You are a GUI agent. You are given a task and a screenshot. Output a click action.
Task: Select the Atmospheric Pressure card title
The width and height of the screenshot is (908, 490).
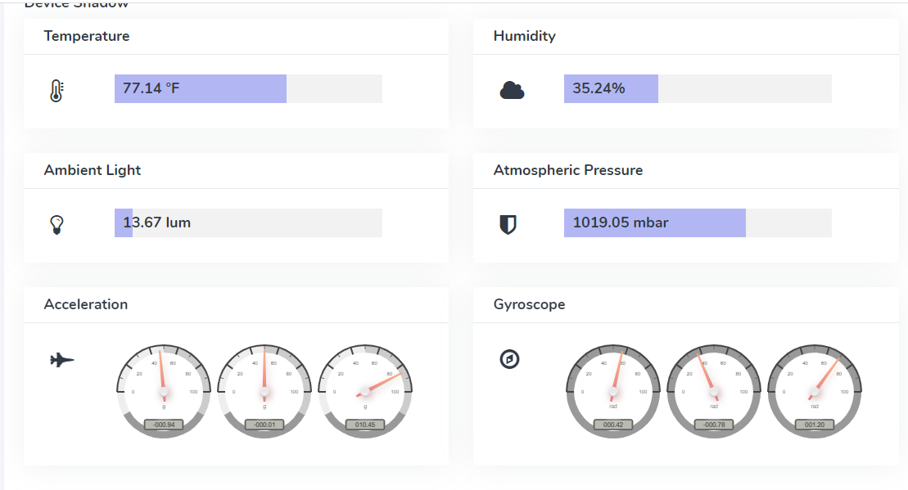[567, 170]
